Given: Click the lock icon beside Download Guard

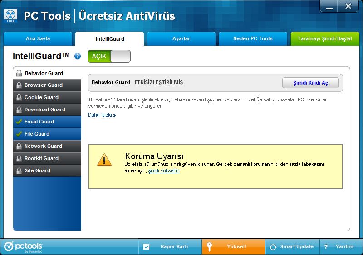Looking at the screenshot, I should (x=19, y=109).
